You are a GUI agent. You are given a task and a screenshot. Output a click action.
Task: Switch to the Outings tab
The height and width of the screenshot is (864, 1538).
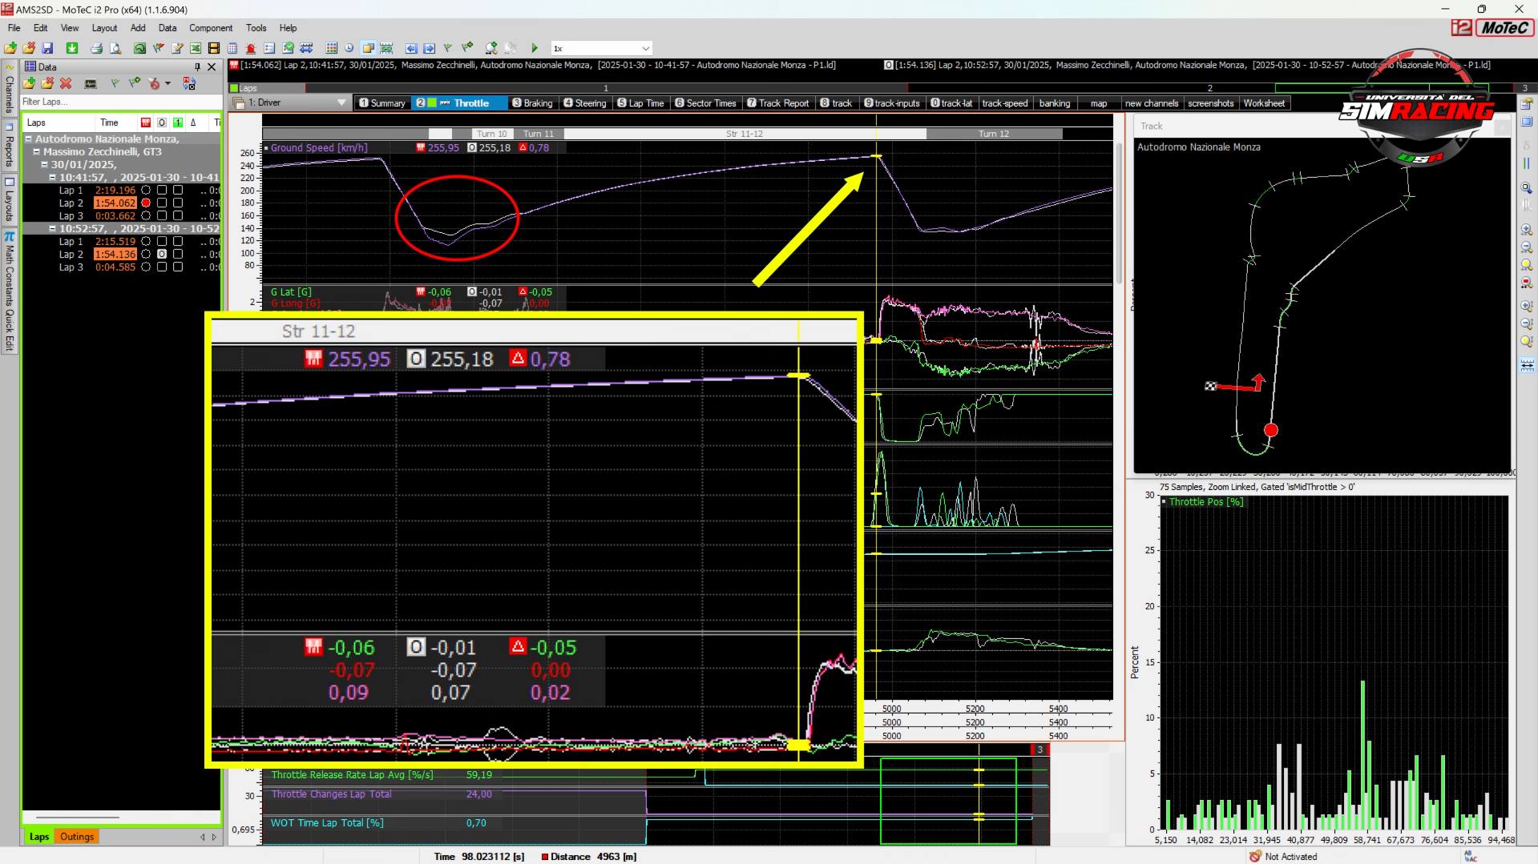coord(77,837)
